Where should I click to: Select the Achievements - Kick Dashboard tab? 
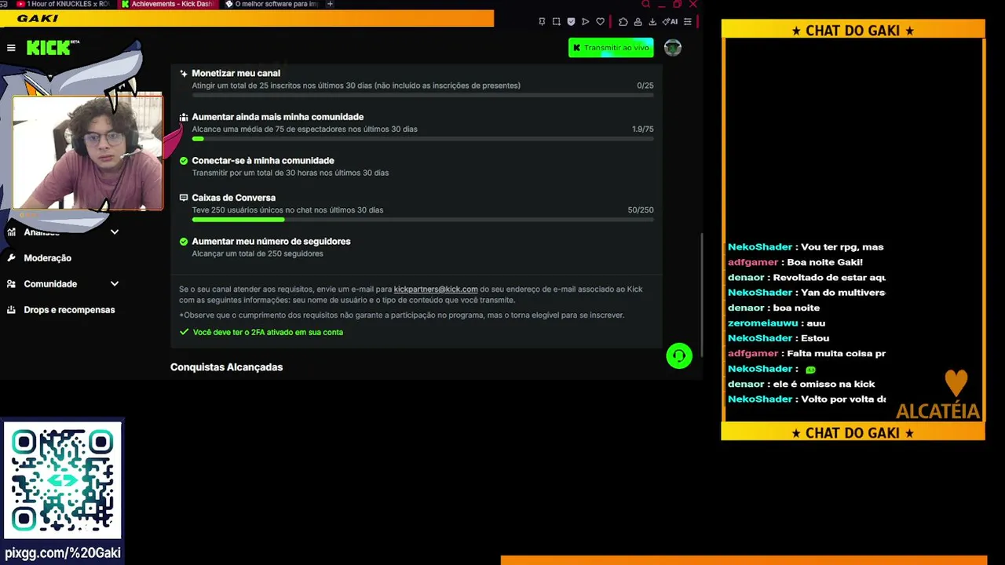(x=169, y=4)
